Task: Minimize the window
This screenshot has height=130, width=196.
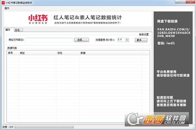Action: pos(177,2)
